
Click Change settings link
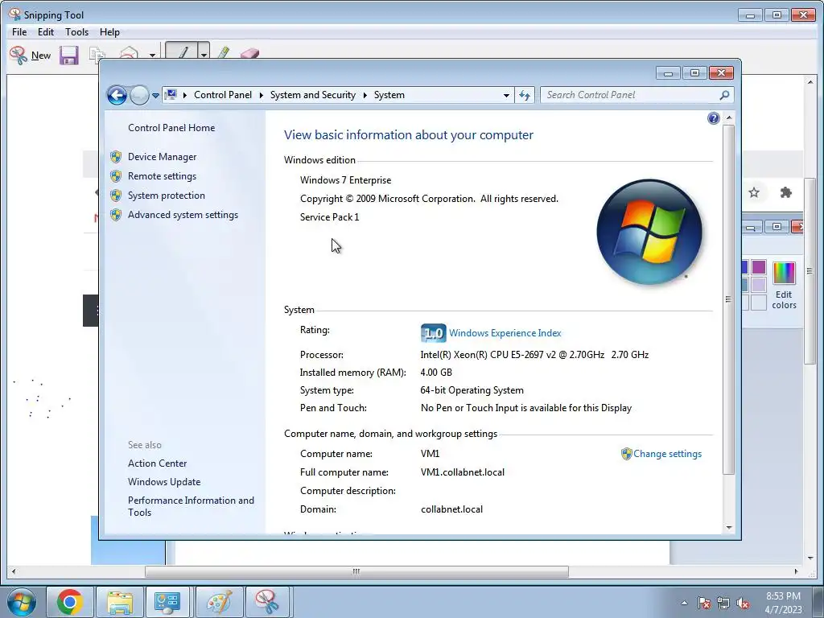coord(667,454)
